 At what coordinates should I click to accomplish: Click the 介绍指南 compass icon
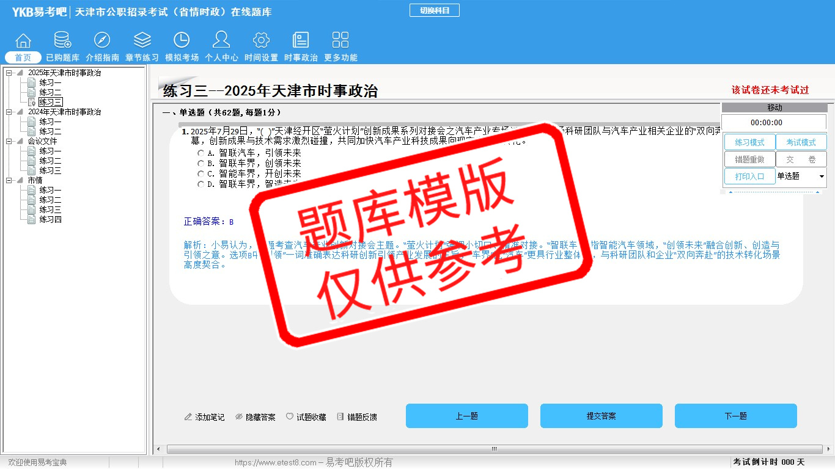[102, 41]
